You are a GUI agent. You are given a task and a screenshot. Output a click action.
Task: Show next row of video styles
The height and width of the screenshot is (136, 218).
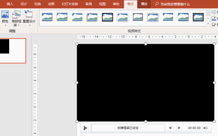tap(208, 18)
